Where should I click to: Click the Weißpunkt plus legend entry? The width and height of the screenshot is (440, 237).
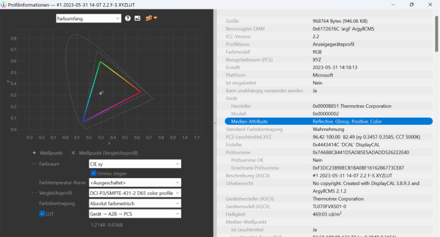tap(47, 153)
